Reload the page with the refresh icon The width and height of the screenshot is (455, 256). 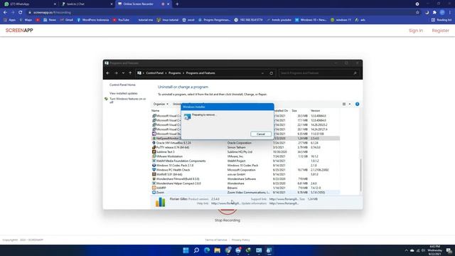pos(21,13)
